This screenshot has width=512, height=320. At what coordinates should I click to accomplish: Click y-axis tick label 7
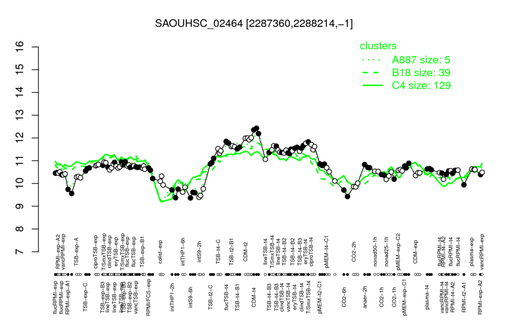pos(19,252)
